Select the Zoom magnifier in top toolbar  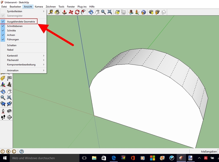point(103,12)
